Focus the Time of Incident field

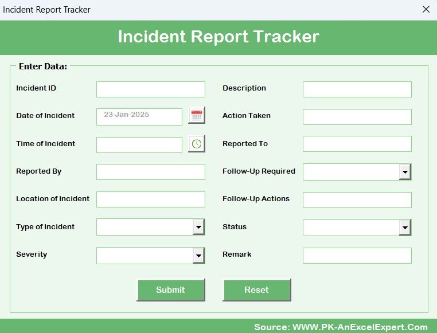[x=139, y=145]
